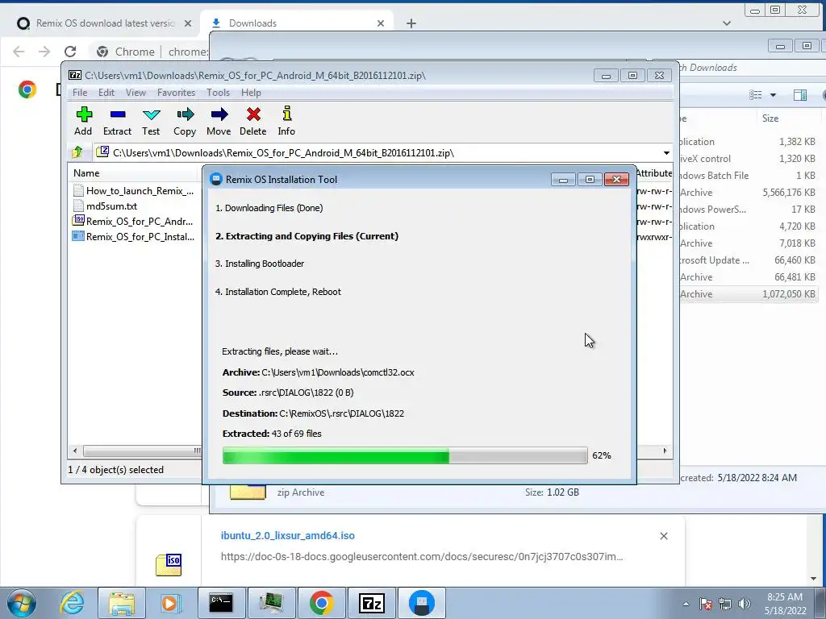Open Windows Explorer from the taskbar
The width and height of the screenshot is (826, 619).
click(123, 603)
